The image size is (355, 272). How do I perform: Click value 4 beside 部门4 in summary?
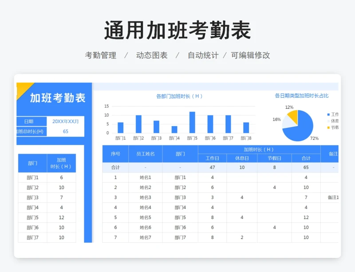coord(61,208)
